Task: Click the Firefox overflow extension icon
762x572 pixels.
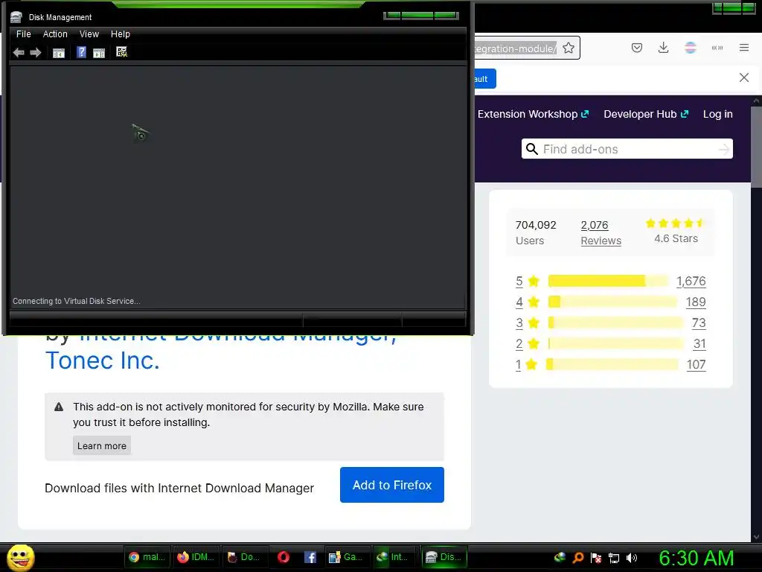Action: pos(717,48)
